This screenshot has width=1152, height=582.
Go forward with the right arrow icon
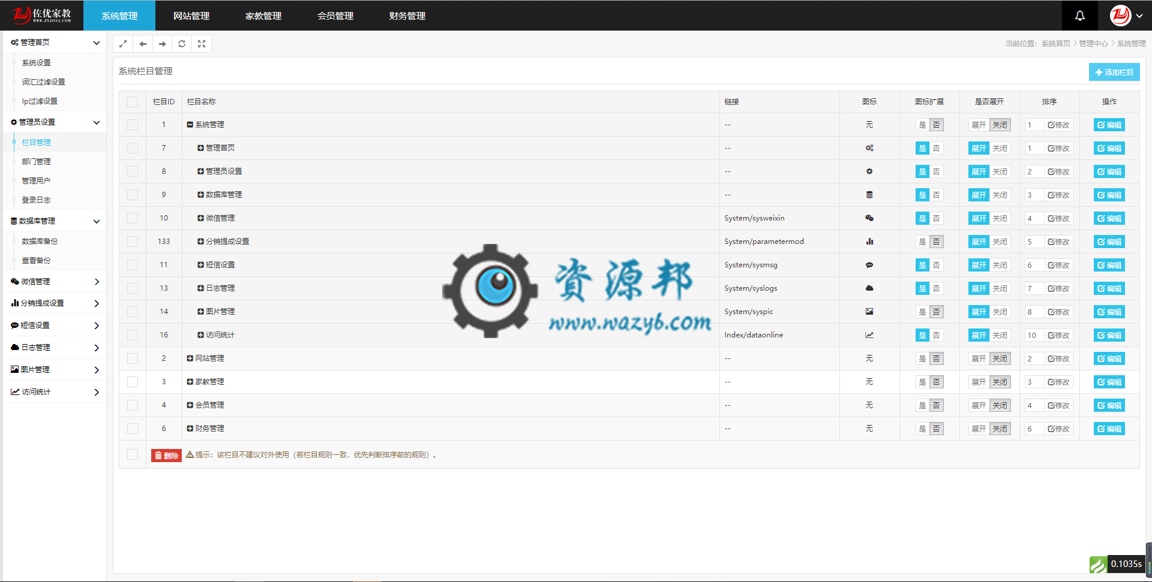[163, 44]
